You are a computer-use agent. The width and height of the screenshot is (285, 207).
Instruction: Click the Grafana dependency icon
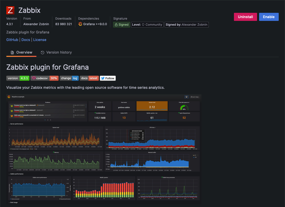click(x=80, y=24)
